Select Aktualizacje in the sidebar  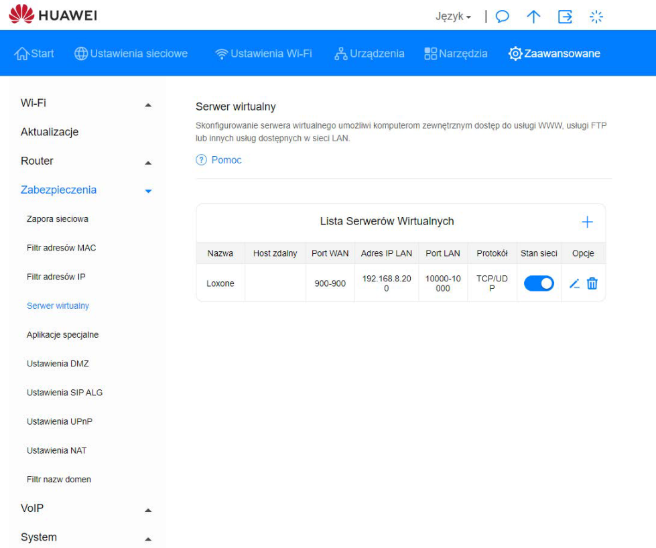50,132
